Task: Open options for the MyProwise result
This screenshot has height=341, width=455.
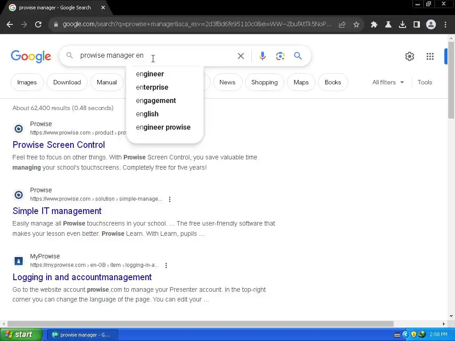Action: (166, 266)
